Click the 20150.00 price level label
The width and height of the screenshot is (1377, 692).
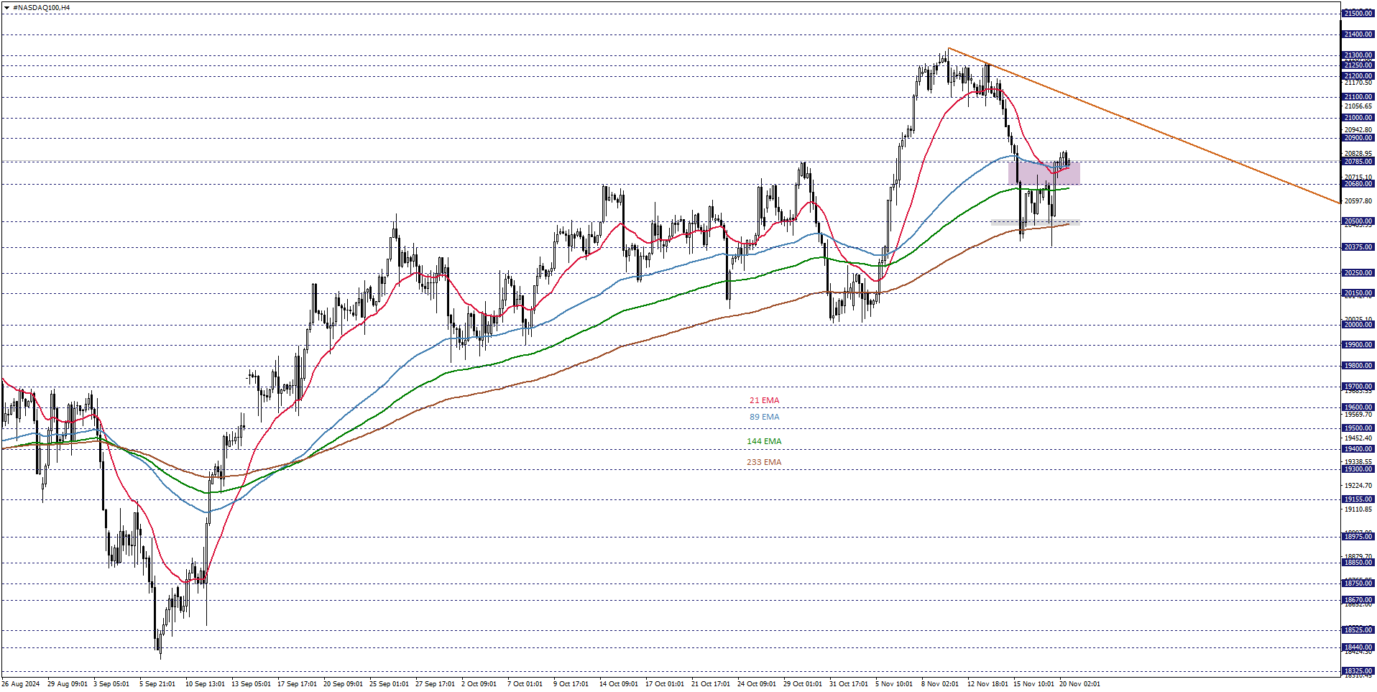[1358, 293]
